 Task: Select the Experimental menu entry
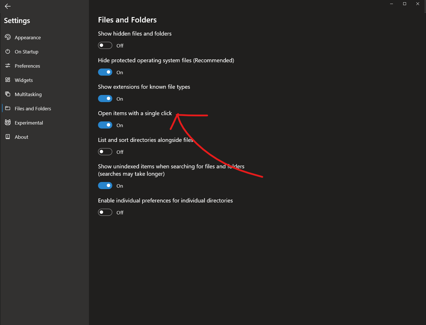coord(29,123)
